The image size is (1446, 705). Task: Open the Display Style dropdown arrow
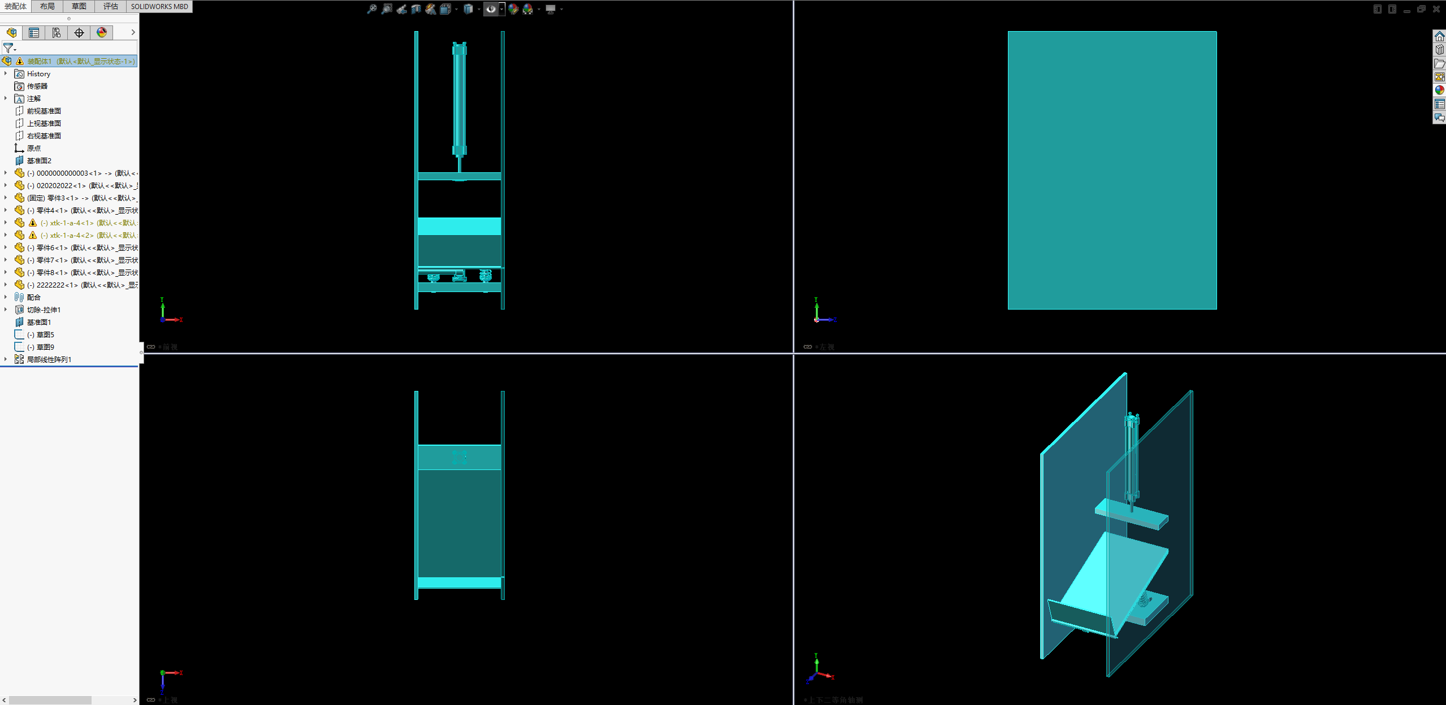(479, 9)
